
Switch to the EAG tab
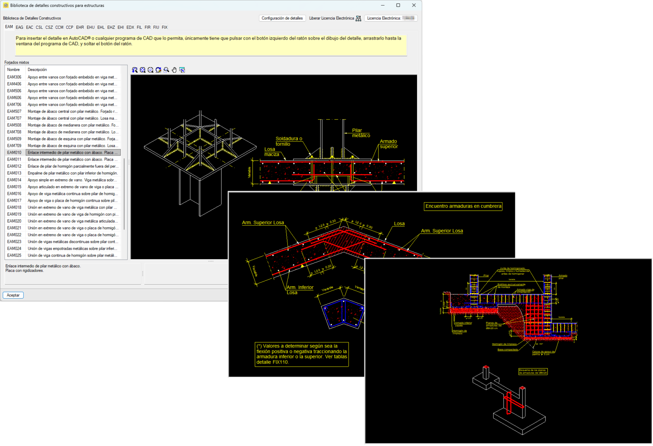(19, 27)
